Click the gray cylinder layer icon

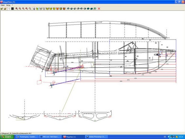pyautogui.click(x=34, y=9)
